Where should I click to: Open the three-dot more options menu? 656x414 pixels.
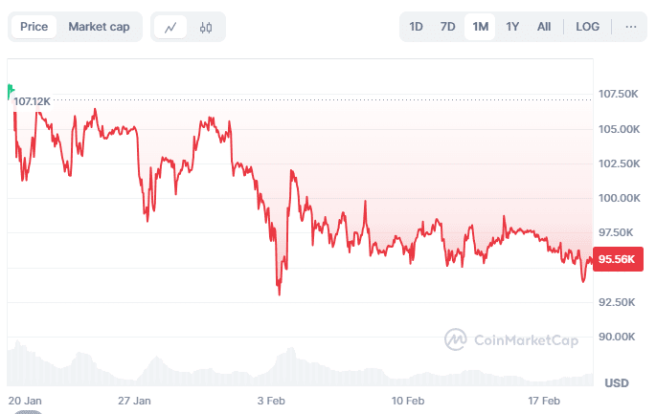coord(630,27)
